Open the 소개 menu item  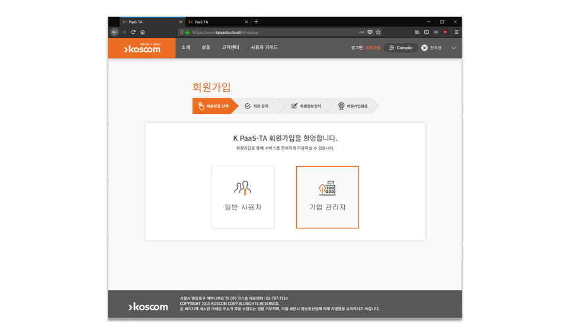185,47
